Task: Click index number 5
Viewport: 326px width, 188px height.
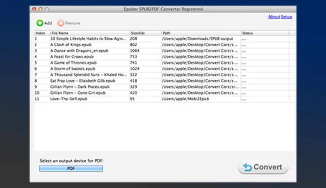Action: pyautogui.click(x=36, y=63)
